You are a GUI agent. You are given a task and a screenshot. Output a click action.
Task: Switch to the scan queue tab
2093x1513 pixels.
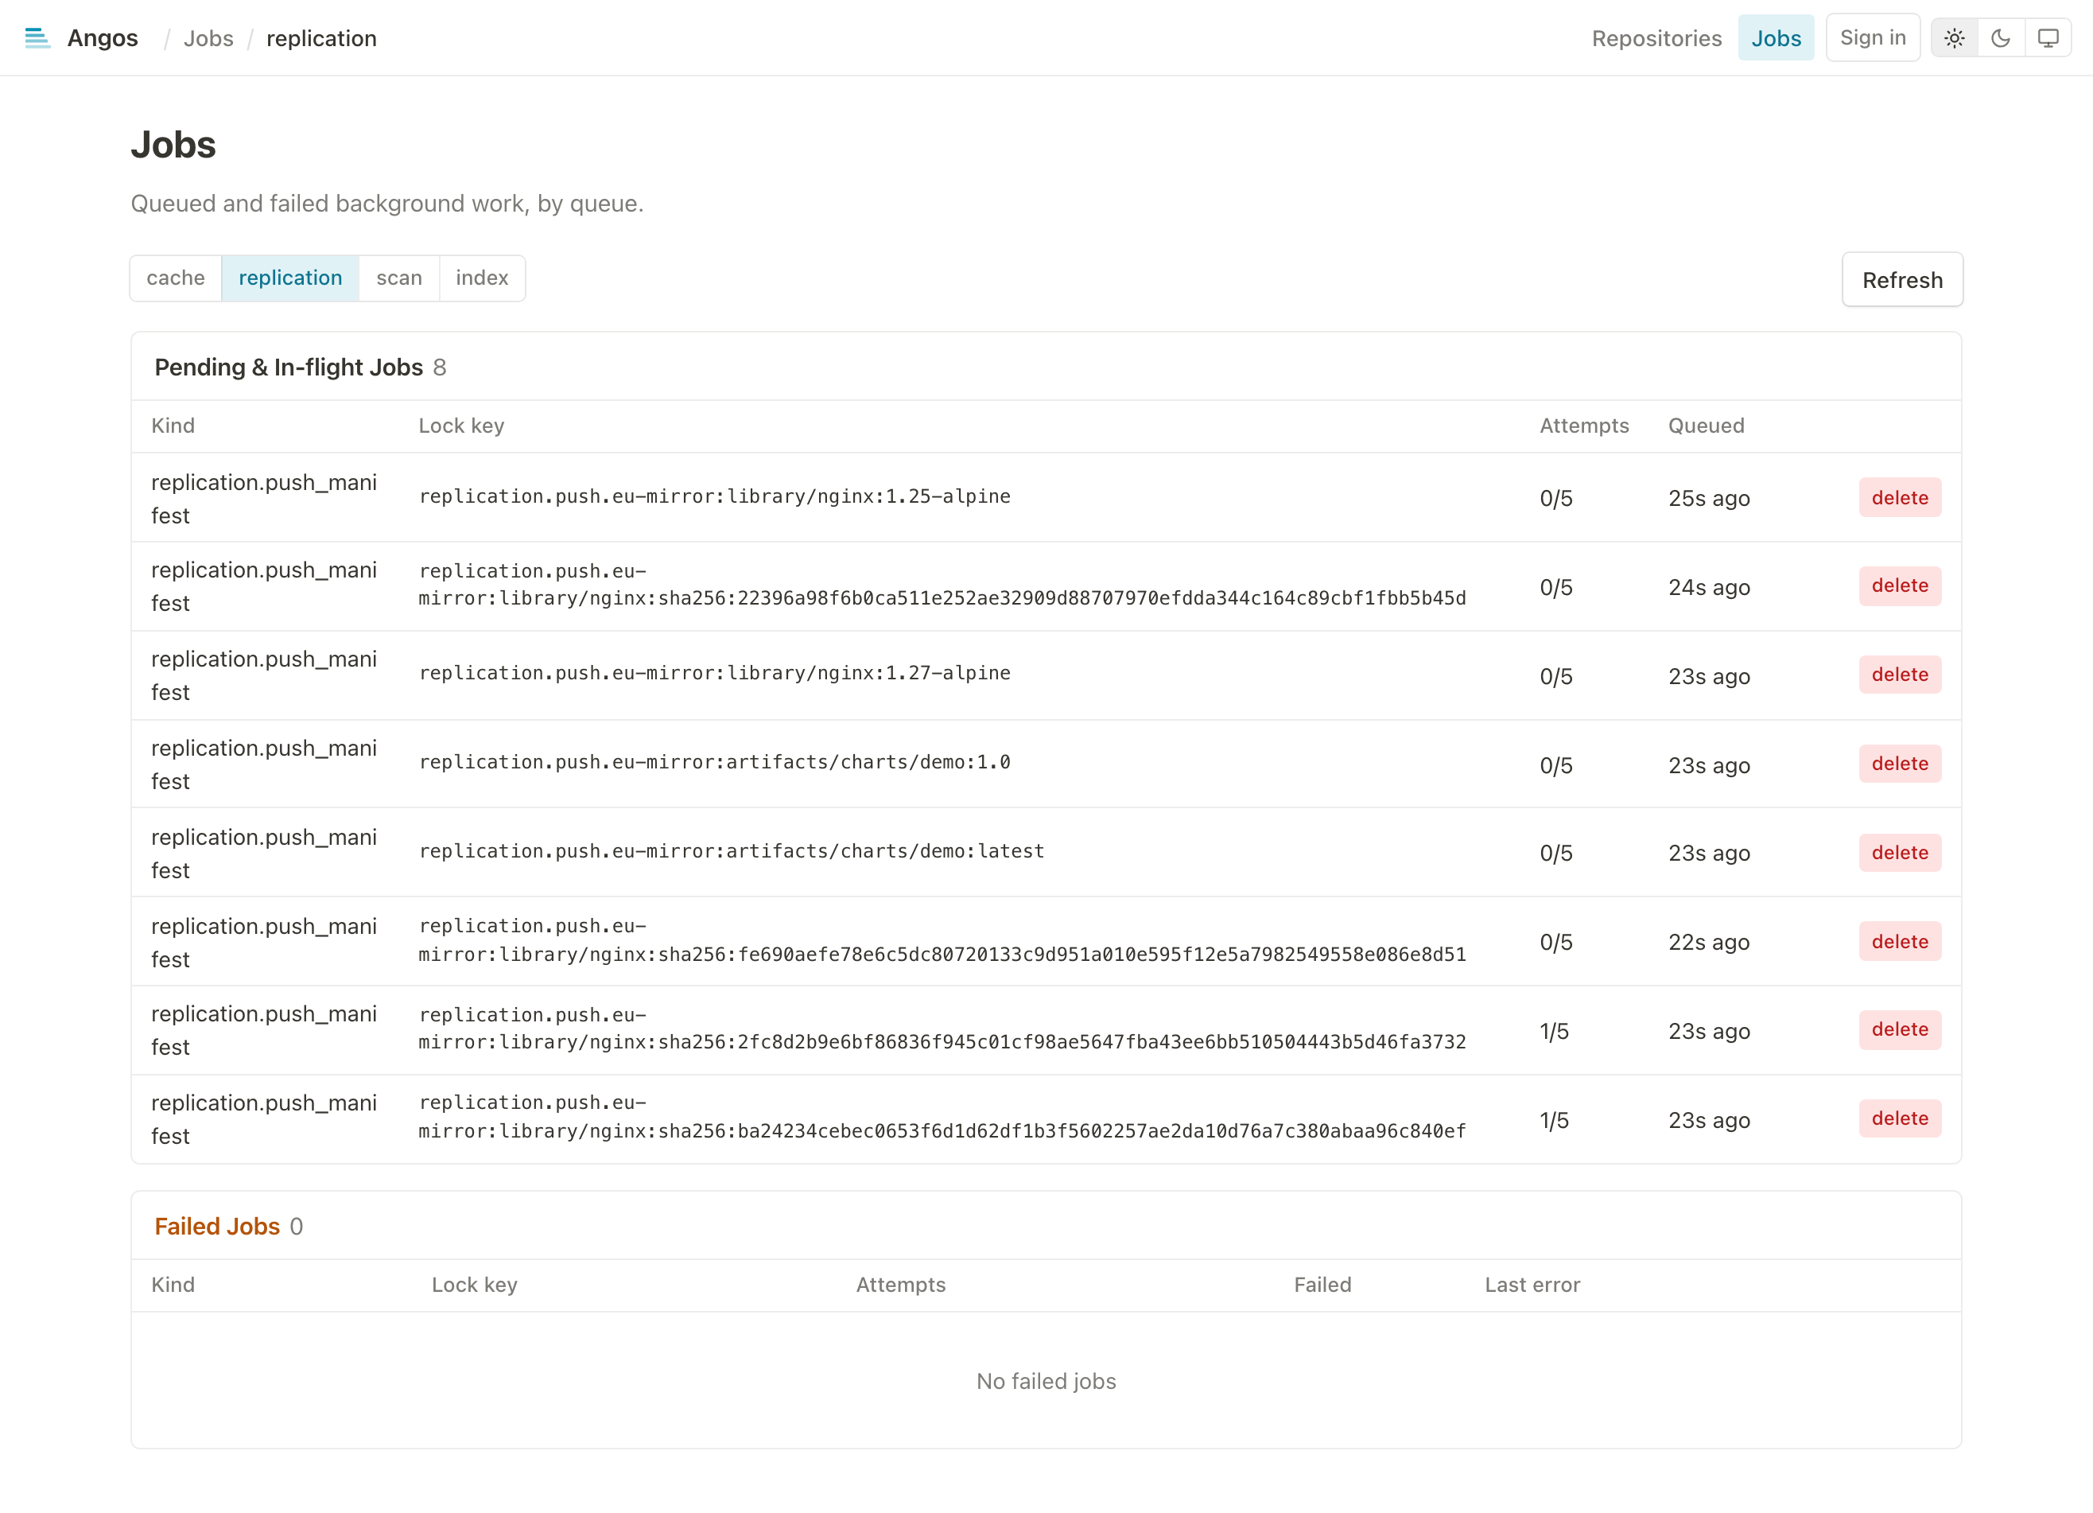point(398,278)
